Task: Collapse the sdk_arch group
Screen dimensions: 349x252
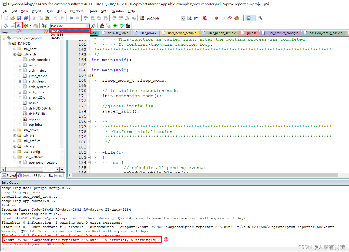Action: [x=15, y=54]
